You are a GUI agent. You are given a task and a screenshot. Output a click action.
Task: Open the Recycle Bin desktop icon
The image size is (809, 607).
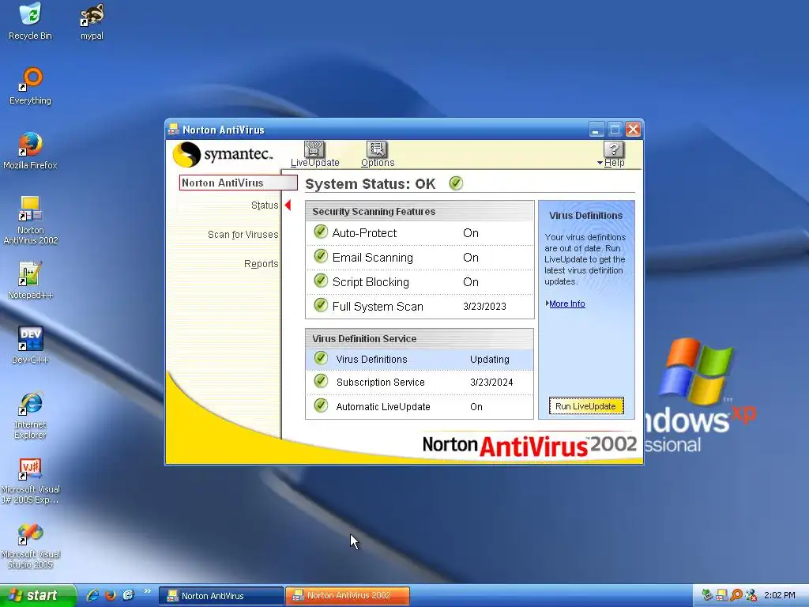click(x=31, y=21)
